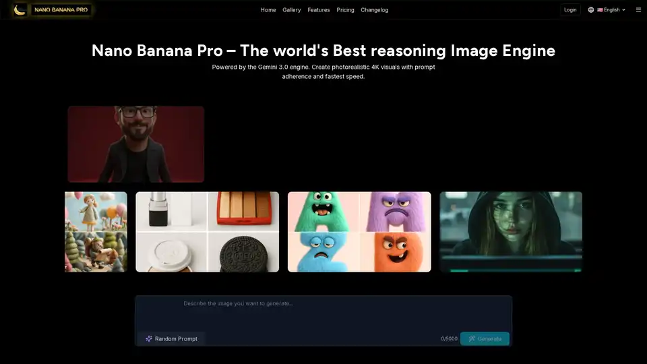This screenshot has height=364, width=647.
Task: Click the main Nano Banana Pro headline
Action: click(x=323, y=51)
